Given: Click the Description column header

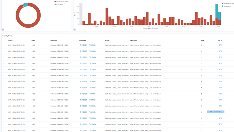Looking at the screenshot, I should click(x=133, y=40).
